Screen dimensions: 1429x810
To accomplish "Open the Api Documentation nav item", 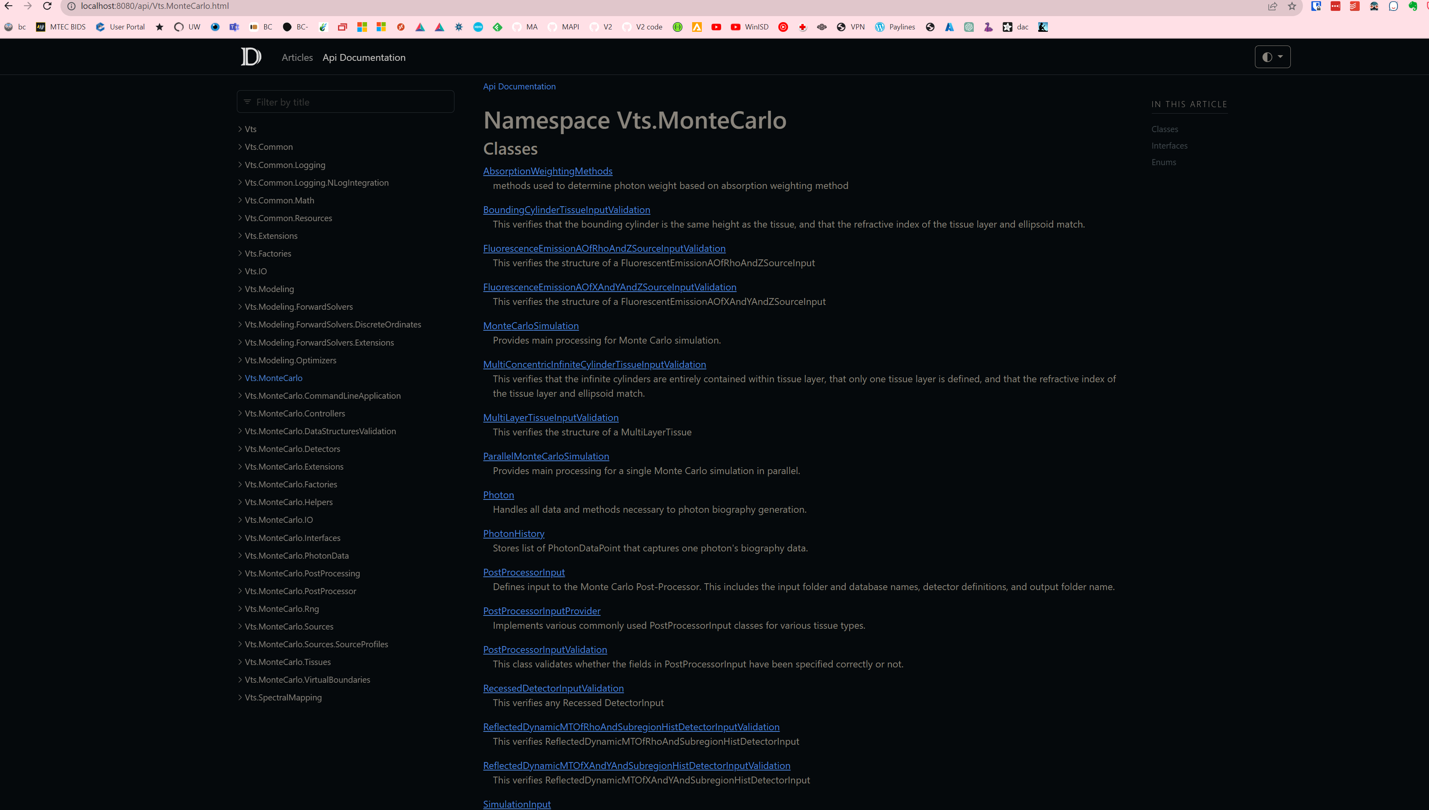I will point(364,57).
